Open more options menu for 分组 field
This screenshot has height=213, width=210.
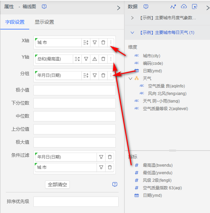tap(111, 75)
